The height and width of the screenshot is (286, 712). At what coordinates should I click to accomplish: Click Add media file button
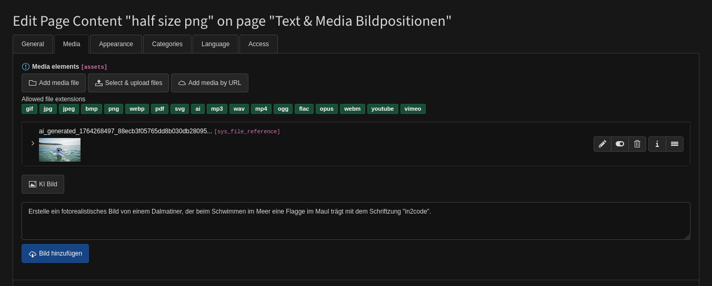point(54,83)
